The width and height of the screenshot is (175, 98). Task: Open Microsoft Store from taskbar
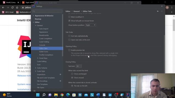74,95
